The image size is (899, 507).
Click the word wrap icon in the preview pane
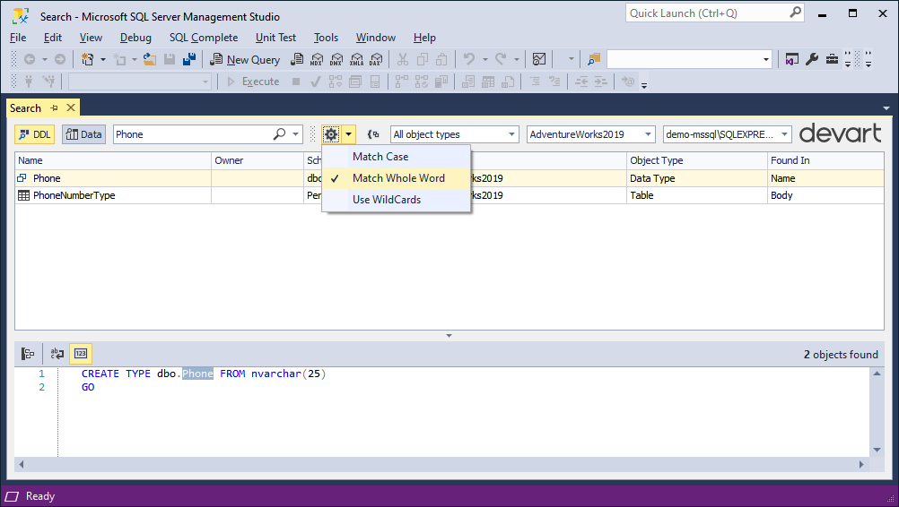[x=57, y=354]
